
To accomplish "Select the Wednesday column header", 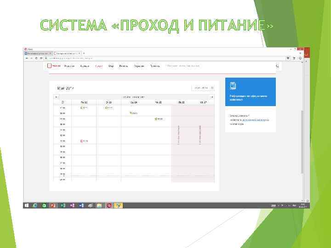I will coord(134,102).
